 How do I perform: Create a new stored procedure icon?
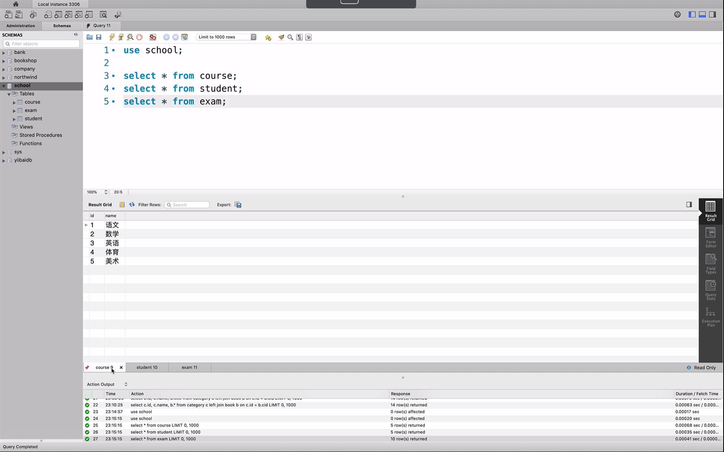[x=79, y=15]
